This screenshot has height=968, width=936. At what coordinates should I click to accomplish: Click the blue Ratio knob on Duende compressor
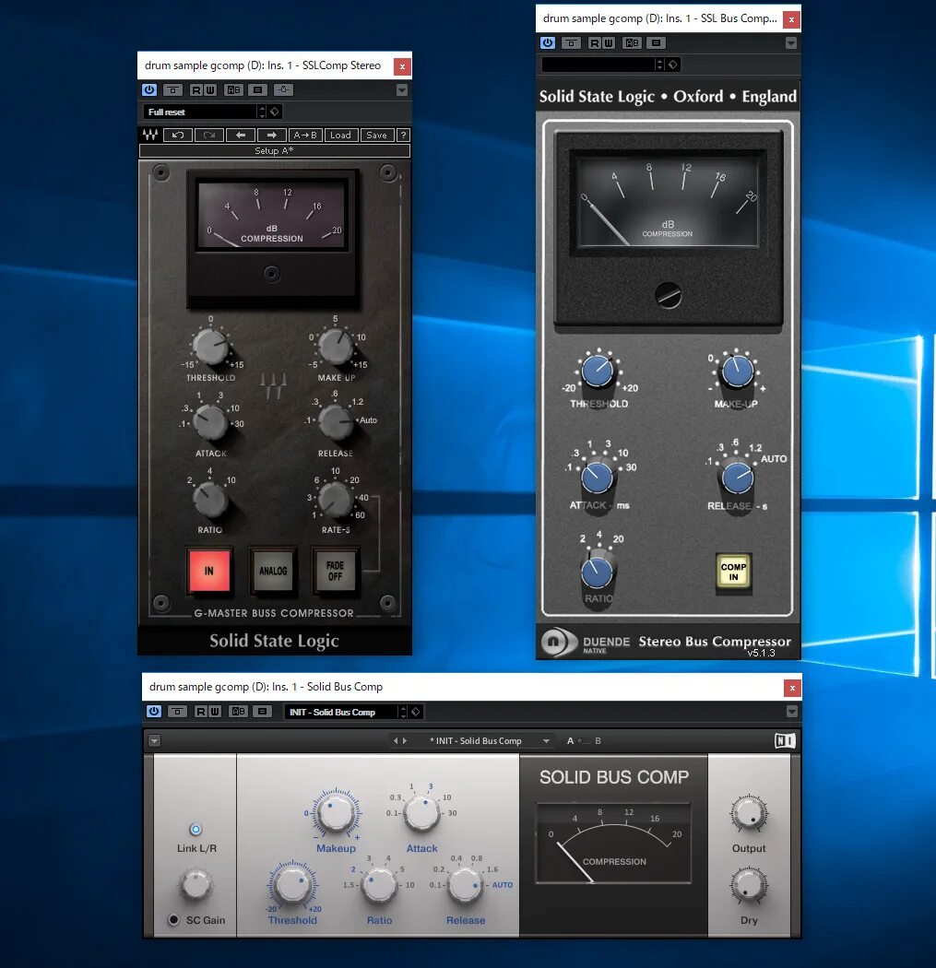click(597, 571)
